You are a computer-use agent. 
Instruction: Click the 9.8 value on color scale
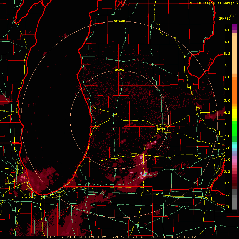pos(227,30)
